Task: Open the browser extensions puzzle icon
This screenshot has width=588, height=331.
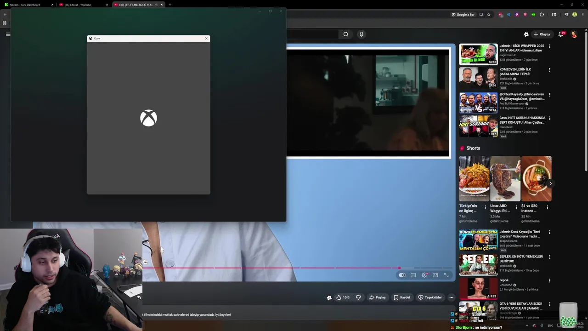Action: (542, 15)
